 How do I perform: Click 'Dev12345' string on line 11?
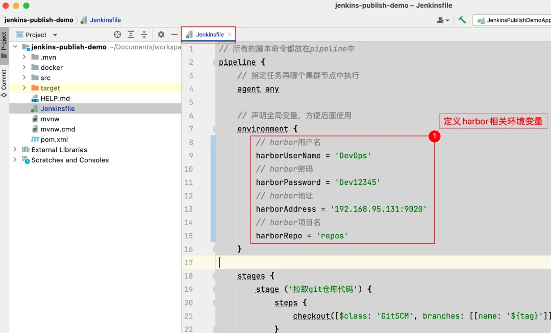(x=357, y=182)
